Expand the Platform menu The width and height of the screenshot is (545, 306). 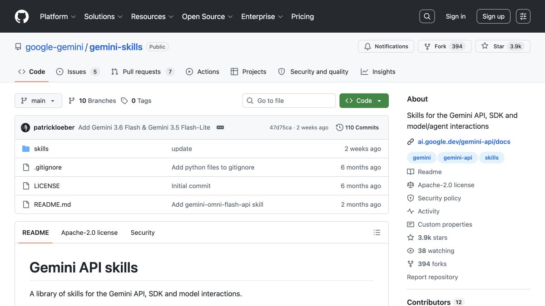58,16
